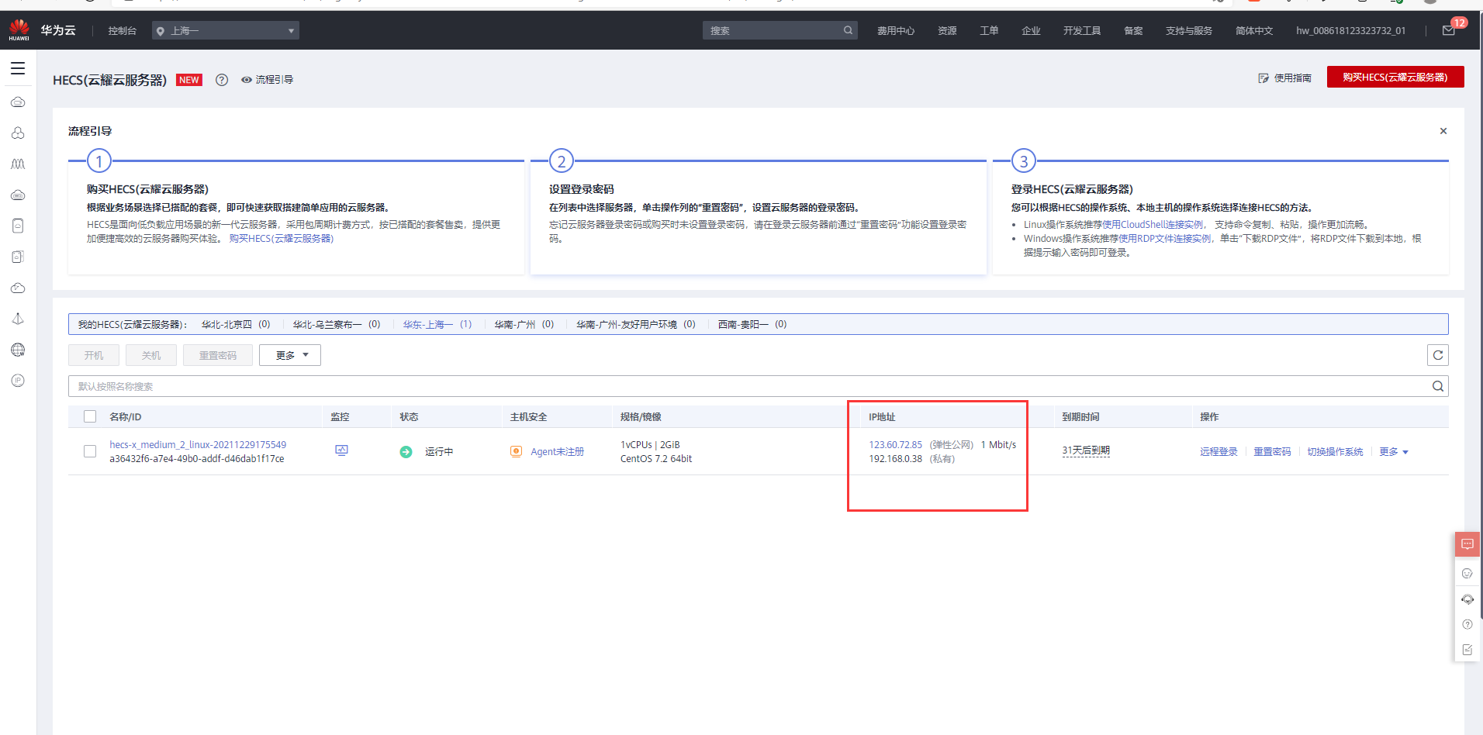Open the red chat feedback widget
Viewport: 1483px width, 735px height.
(x=1467, y=544)
